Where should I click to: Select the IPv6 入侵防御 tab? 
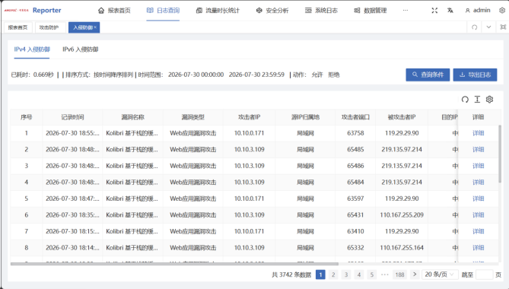coord(80,49)
